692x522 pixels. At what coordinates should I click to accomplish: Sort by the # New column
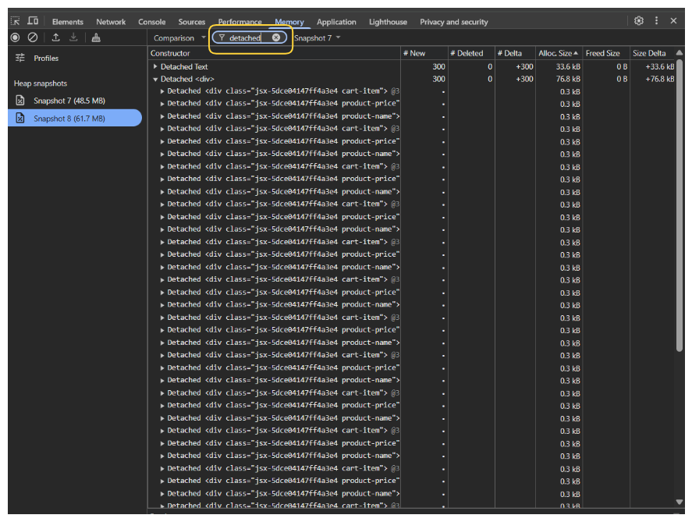424,53
